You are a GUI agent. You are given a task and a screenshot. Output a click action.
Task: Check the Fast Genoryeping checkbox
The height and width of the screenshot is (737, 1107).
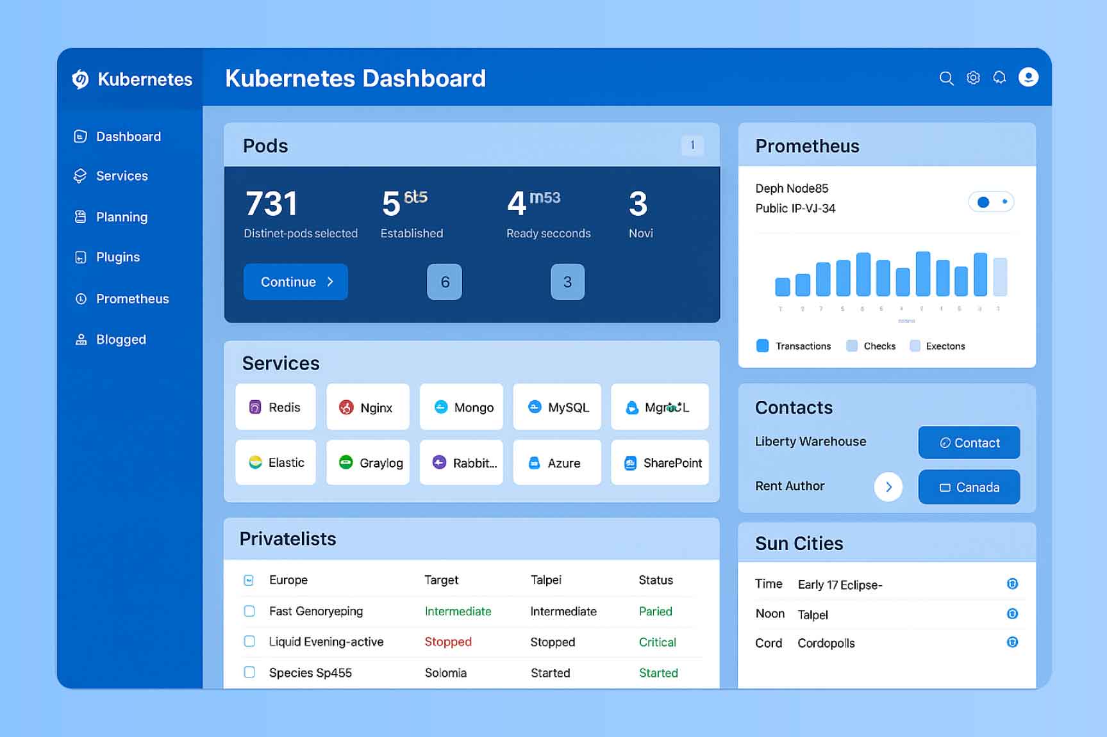[249, 611]
